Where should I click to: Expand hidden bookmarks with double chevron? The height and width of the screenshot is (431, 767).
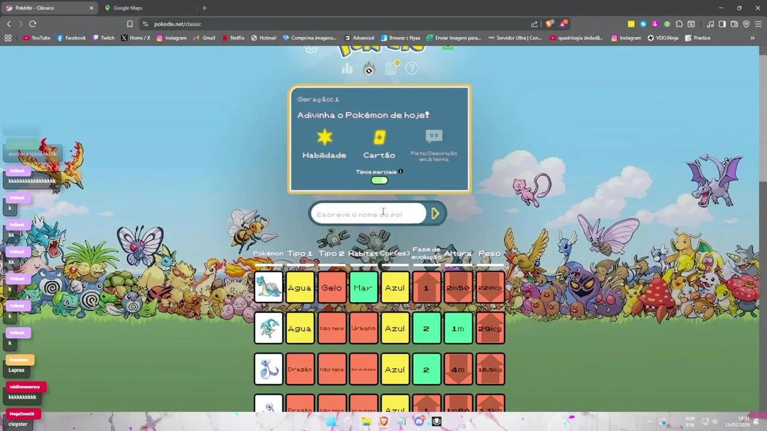pyautogui.click(x=753, y=38)
